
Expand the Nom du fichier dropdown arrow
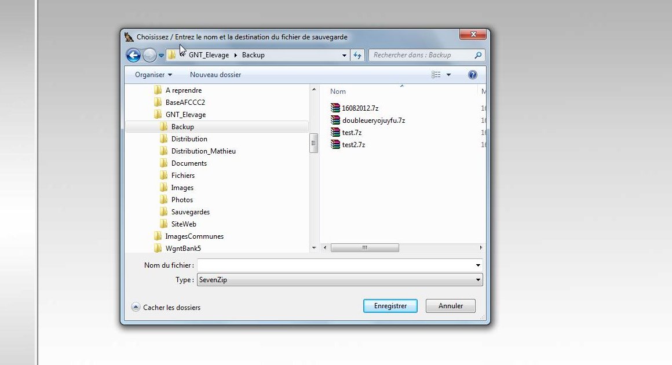click(x=478, y=265)
